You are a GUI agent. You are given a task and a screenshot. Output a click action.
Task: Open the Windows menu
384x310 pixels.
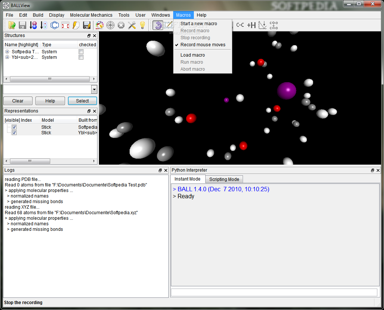(x=161, y=15)
